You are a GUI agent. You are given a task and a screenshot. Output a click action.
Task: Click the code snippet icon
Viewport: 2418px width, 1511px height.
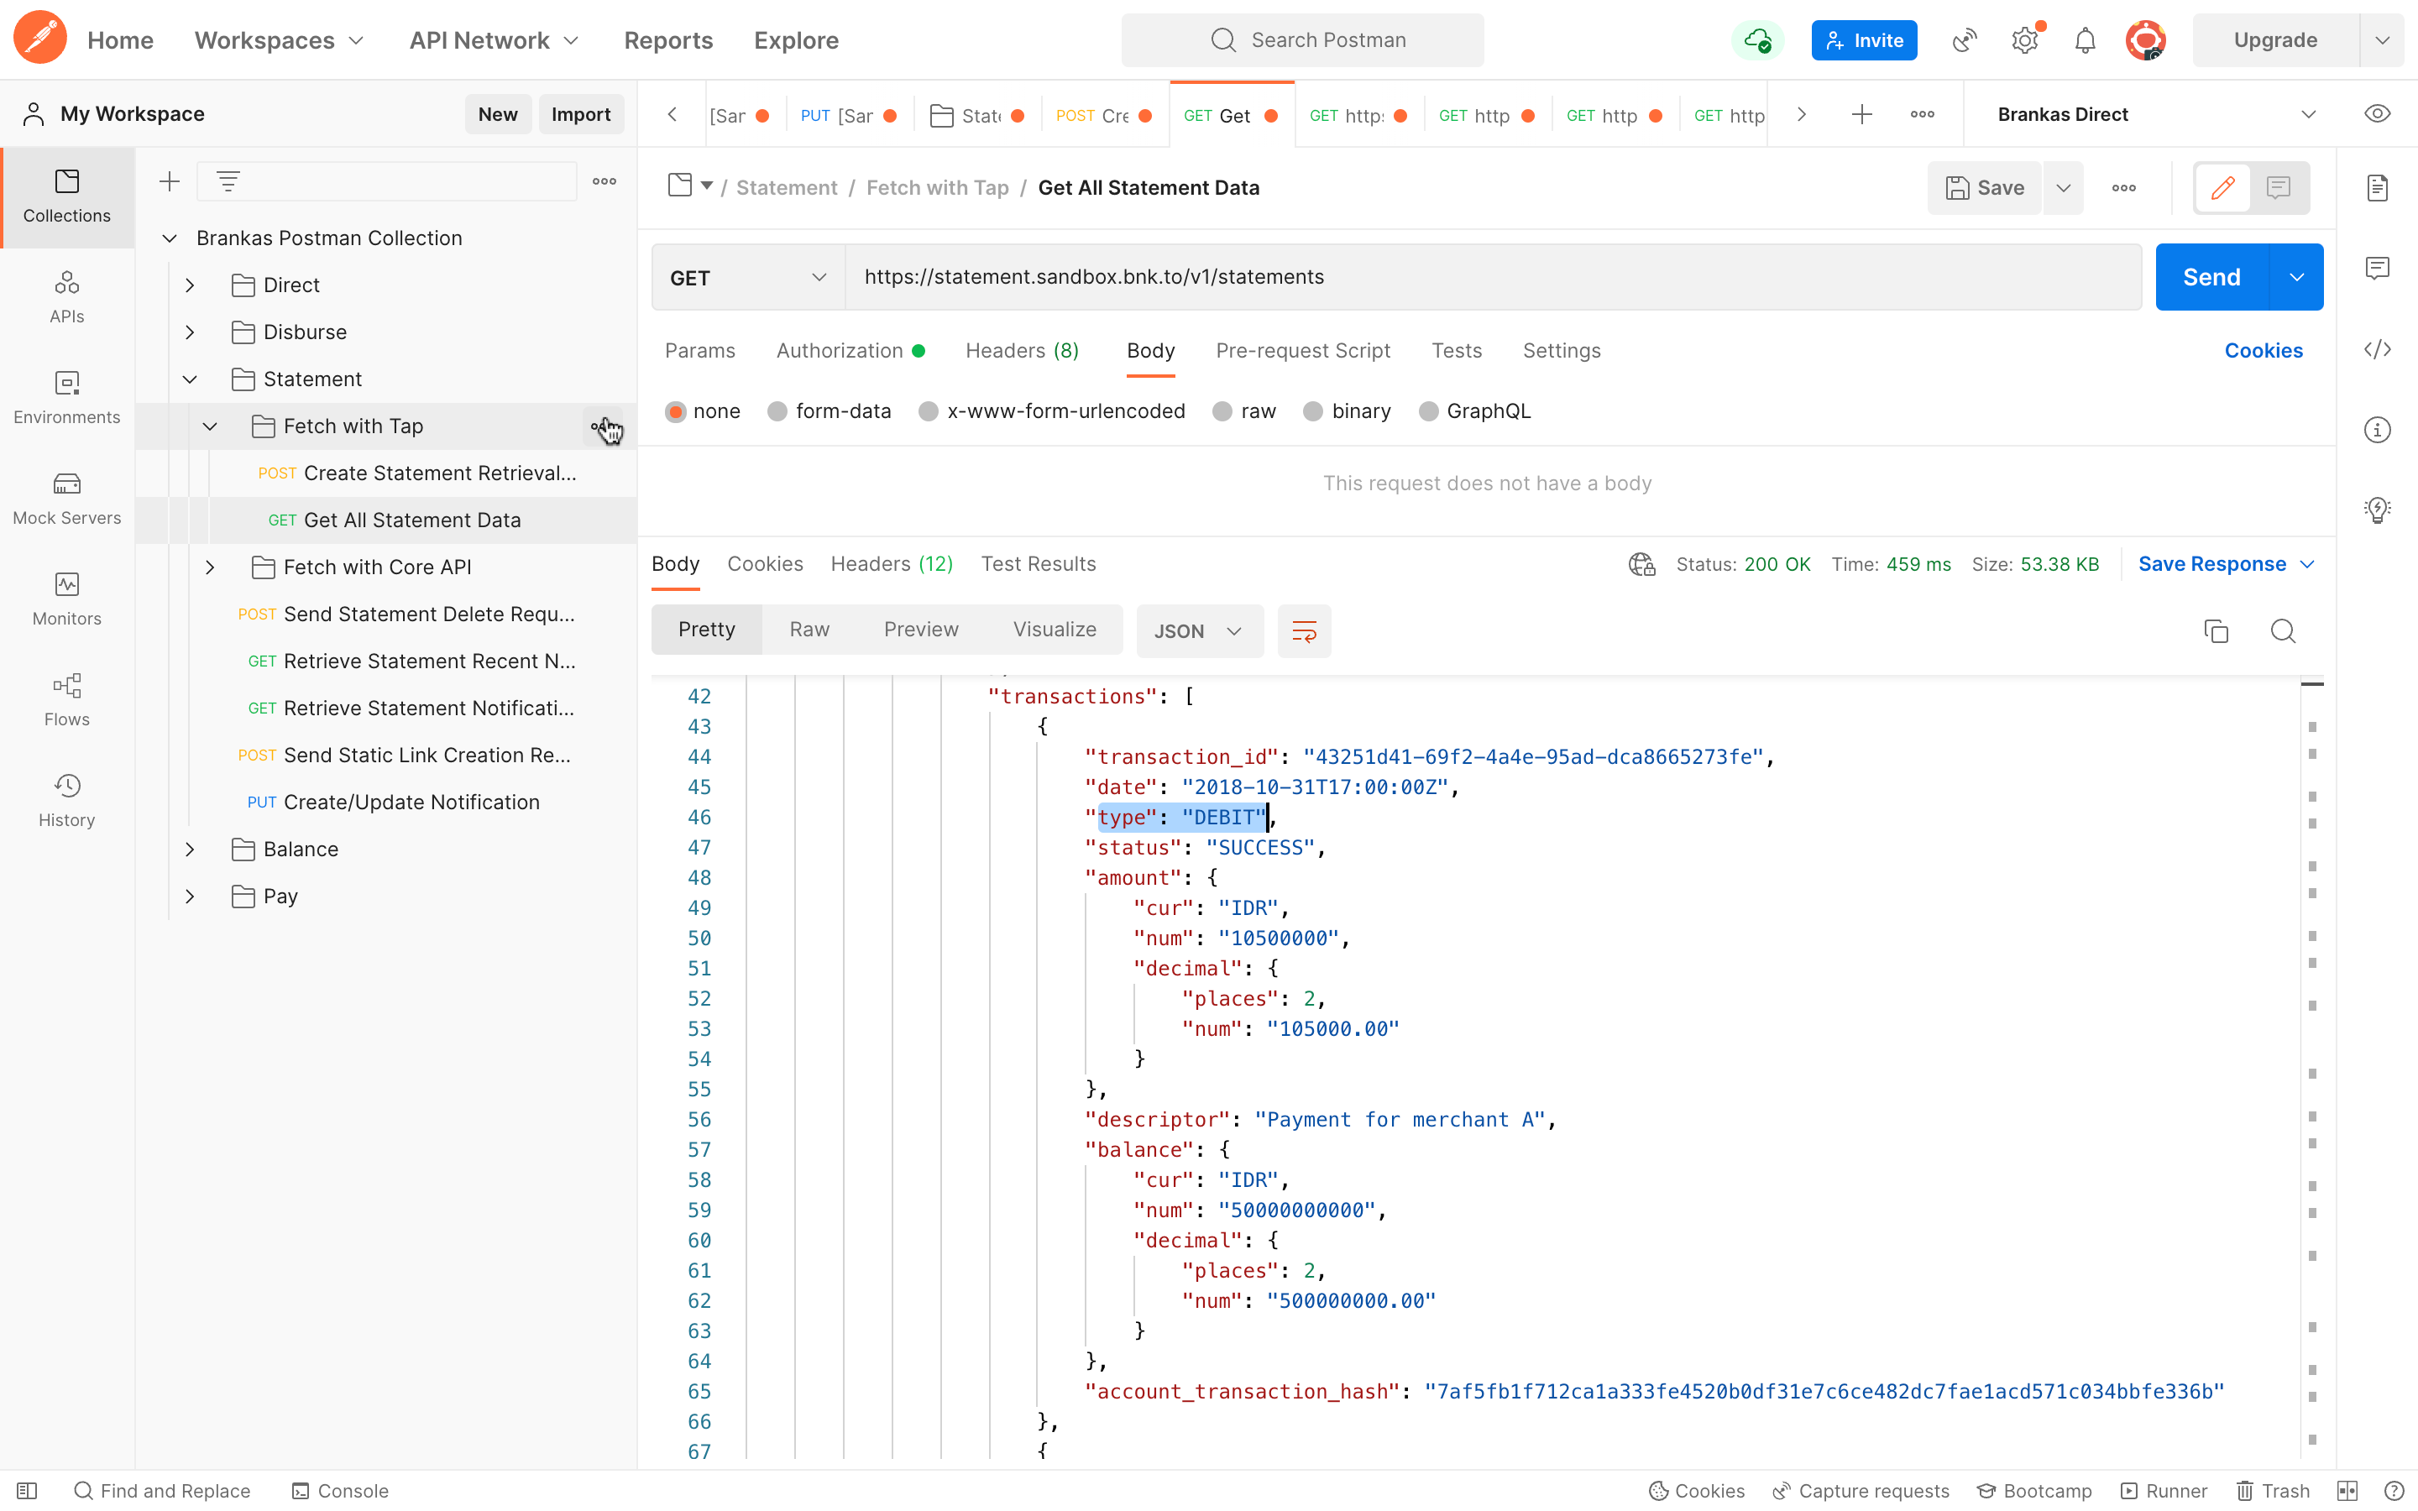tap(2377, 350)
